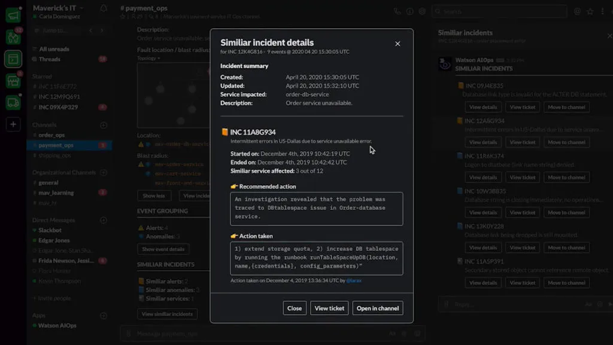
Task: Open text formatting in the payment_ops message box
Action: tap(393, 334)
